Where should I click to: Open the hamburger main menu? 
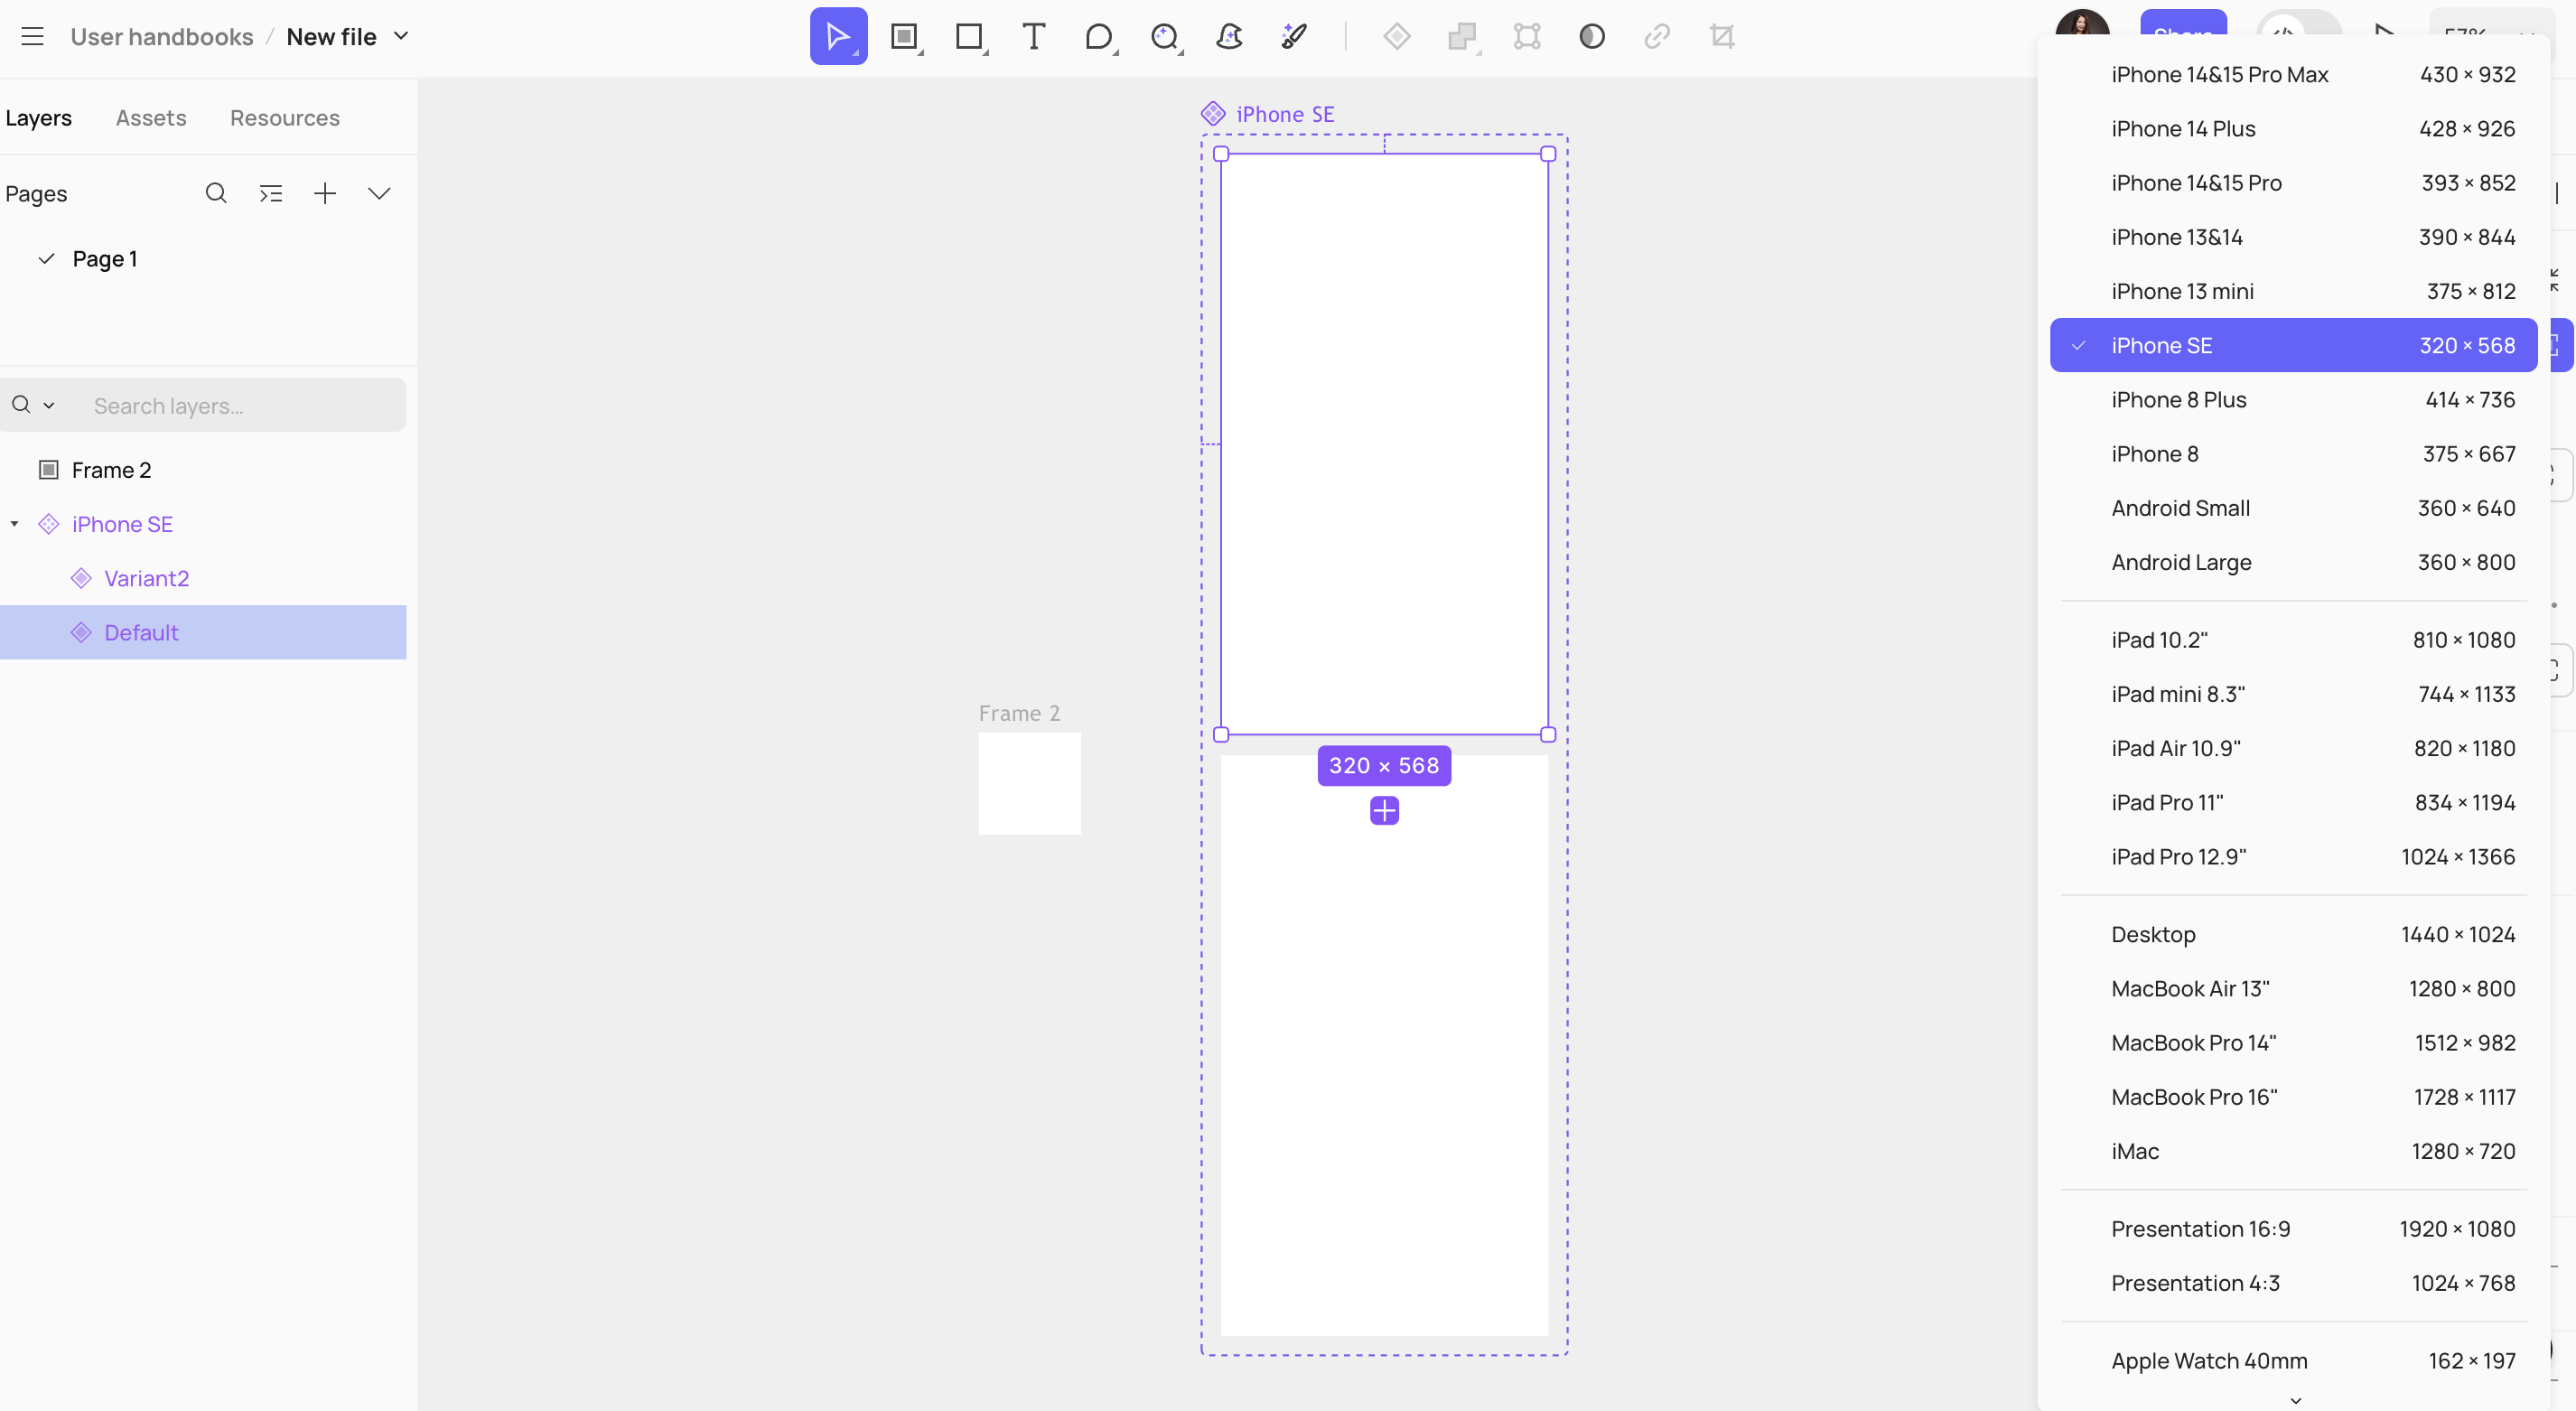pos(32,37)
